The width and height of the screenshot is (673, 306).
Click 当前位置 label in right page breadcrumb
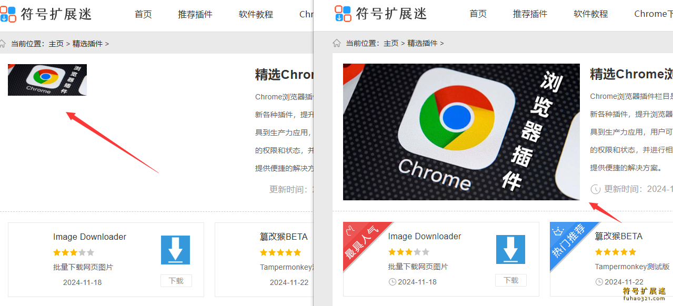point(362,43)
